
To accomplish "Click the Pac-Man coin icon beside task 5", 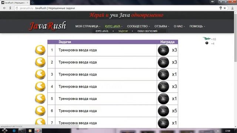I will point(40,99).
